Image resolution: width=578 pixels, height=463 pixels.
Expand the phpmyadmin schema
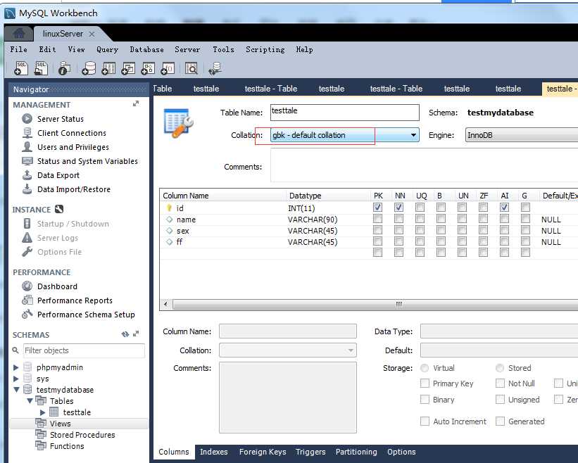point(16,367)
